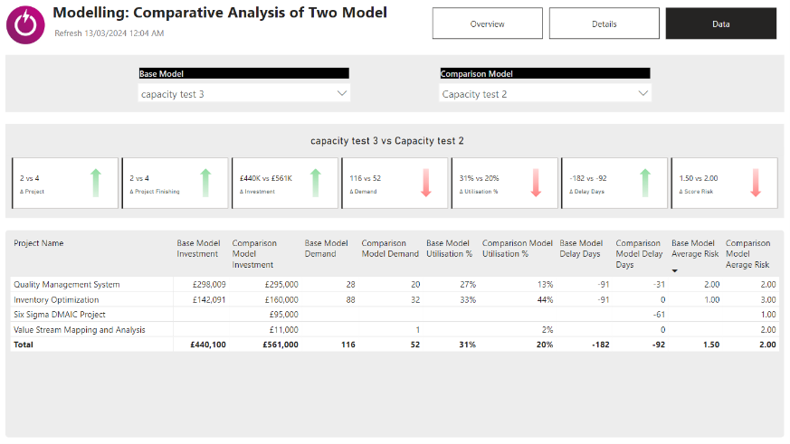
Task: Click the 88 base demand cell
Action: 351,299
